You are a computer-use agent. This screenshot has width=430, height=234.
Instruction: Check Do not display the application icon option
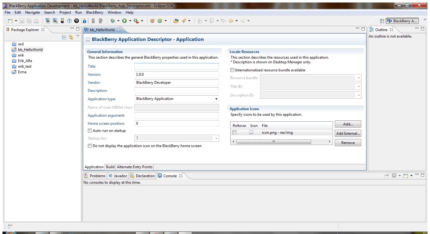pos(90,146)
